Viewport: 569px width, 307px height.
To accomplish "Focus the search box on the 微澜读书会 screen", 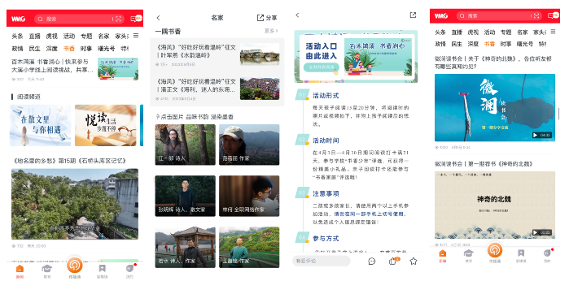I will [499, 15].
